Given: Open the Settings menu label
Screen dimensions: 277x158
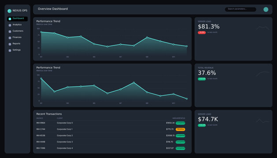Looking at the screenshot, I should (x=17, y=50).
